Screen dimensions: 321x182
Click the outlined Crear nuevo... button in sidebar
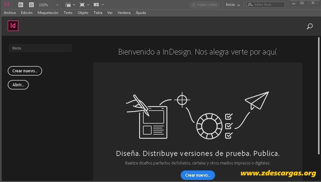[x=25, y=71]
